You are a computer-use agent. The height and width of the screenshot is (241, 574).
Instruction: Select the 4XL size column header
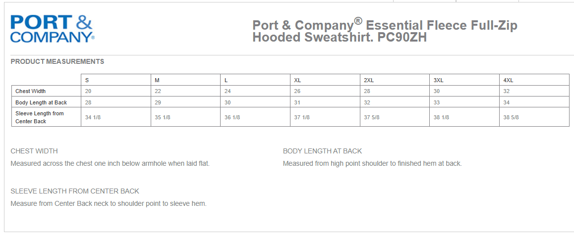[x=509, y=80]
